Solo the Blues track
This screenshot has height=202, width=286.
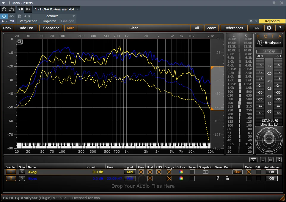tap(22, 178)
